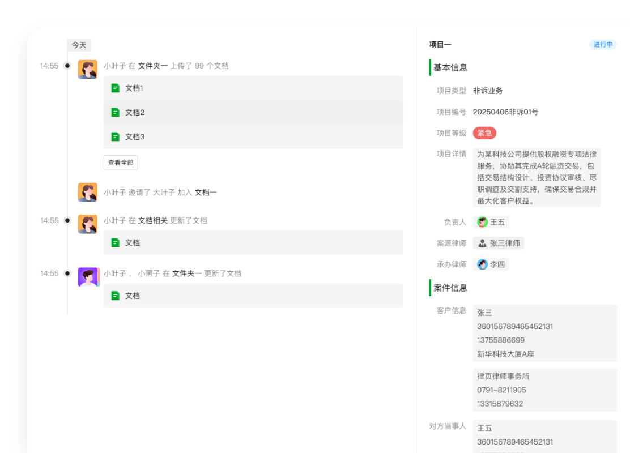
Task: Click the green document icon beside 文档1
Action: (116, 88)
